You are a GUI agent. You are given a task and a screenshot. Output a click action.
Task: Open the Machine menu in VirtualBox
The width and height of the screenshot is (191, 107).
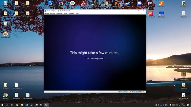pyautogui.click(x=53, y=13)
